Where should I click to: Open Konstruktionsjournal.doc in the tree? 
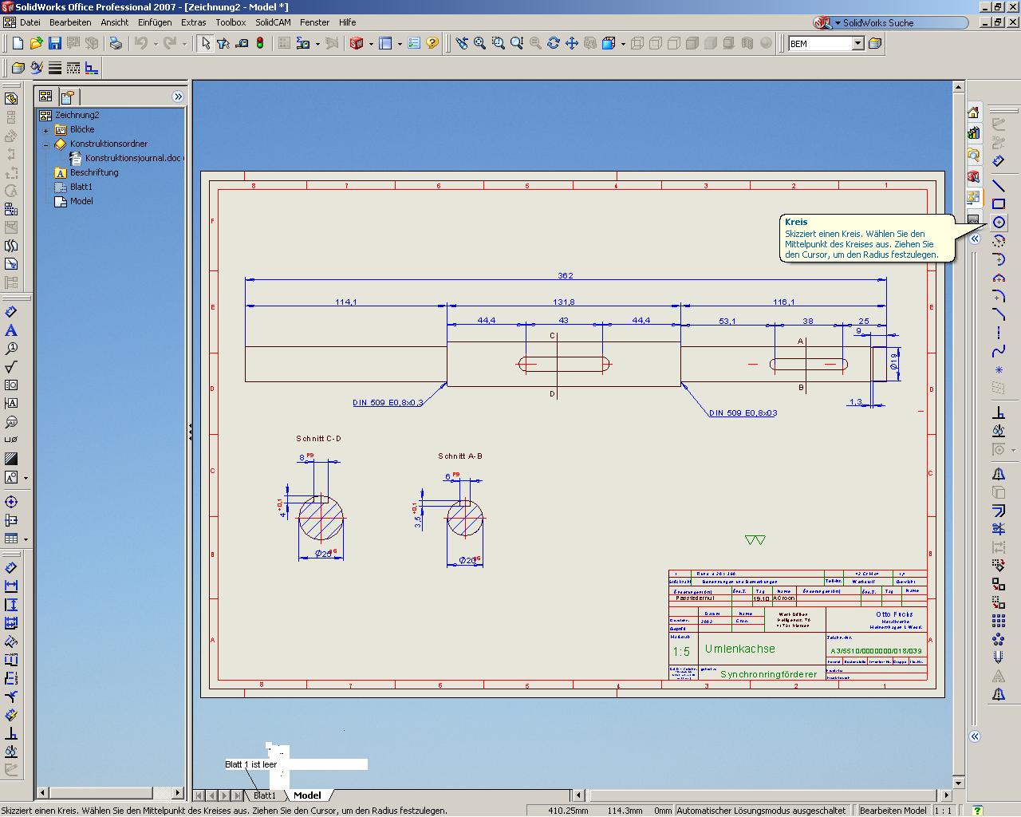point(132,158)
